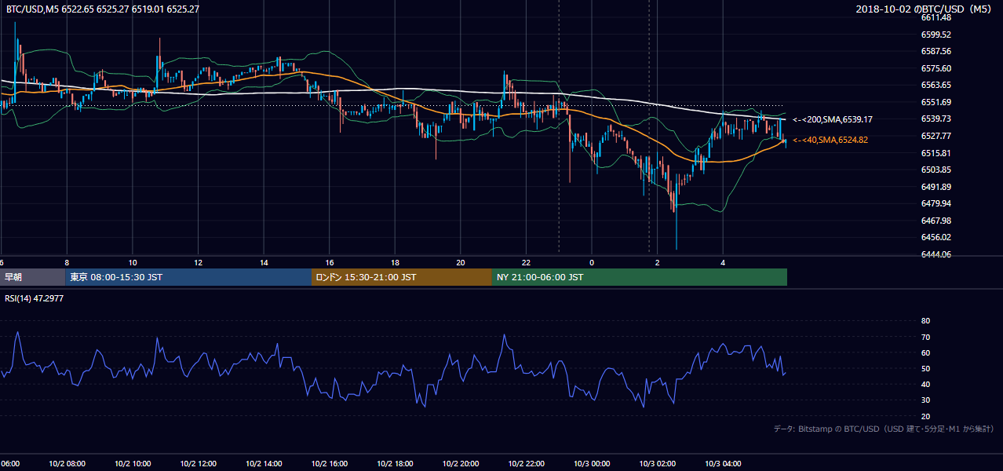Click hour tick 20 under price chart
This screenshot has width=1003, height=471.
(461, 262)
